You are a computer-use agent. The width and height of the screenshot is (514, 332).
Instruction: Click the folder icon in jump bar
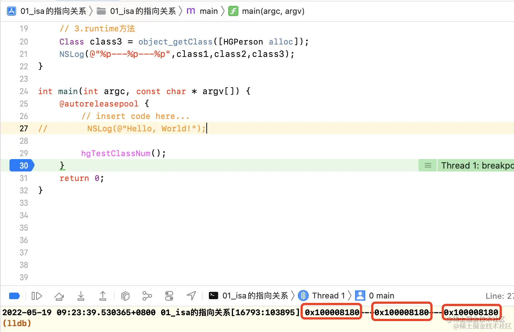(x=101, y=11)
